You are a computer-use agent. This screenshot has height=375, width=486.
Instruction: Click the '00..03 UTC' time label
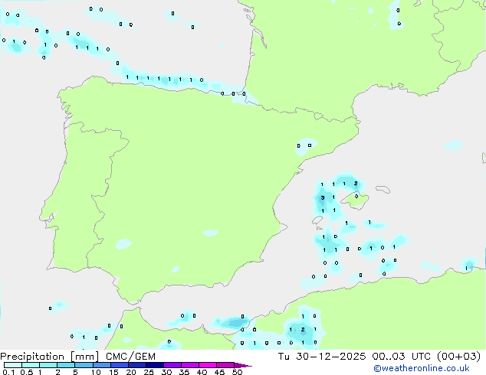click(396, 357)
